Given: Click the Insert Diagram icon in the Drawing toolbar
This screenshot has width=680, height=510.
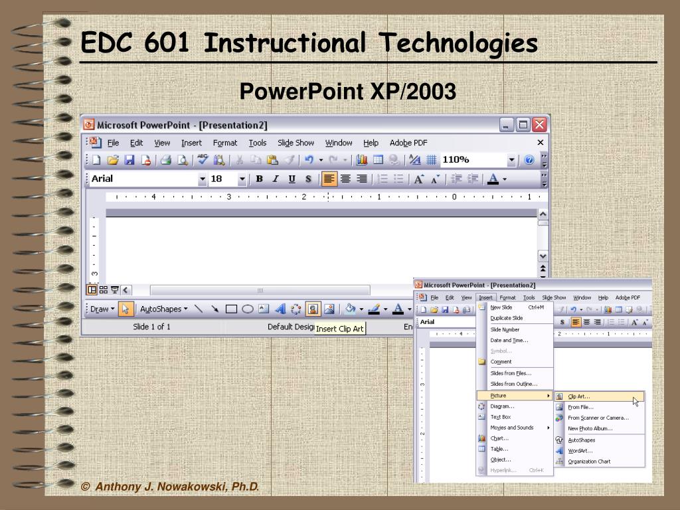Looking at the screenshot, I should click(296, 309).
